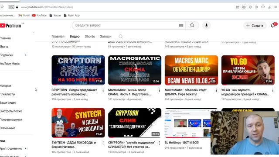279x157 pixels.
Task: Open title CRYPTORN - Богдан продолжает разматывать
Action: click(x=75, y=92)
